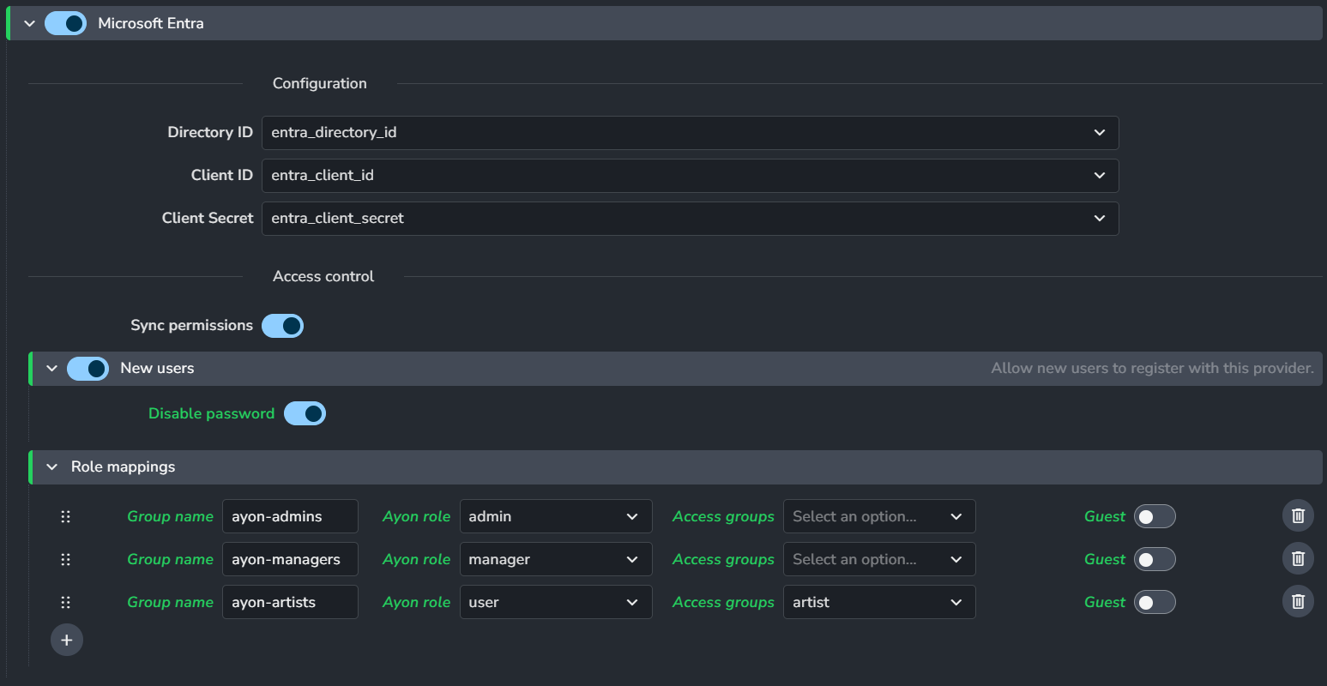The height and width of the screenshot is (686, 1327).
Task: Click the Sync permissions label
Action: tap(192, 325)
